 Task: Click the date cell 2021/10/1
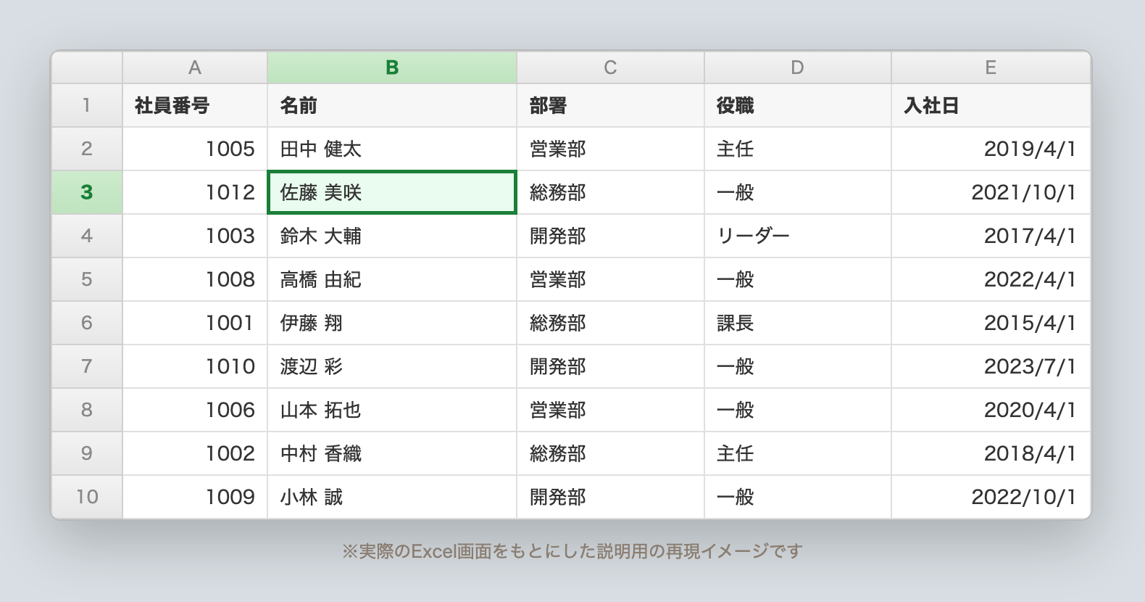(991, 192)
